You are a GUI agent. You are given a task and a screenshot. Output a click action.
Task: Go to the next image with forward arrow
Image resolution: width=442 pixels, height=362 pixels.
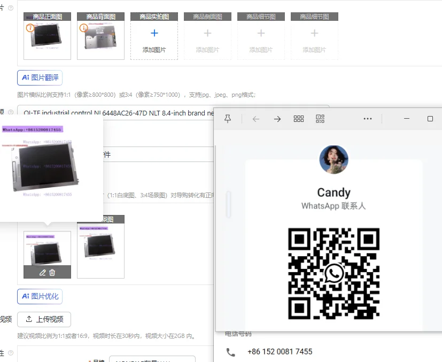point(277,119)
